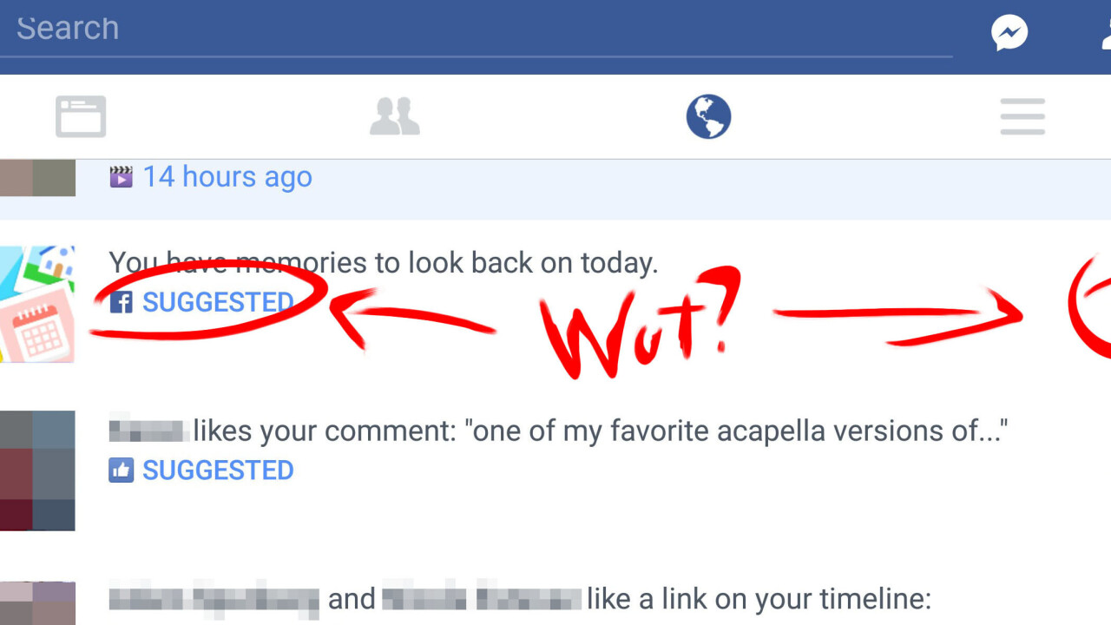Tap SUGGESTED label under the comment notification
Screen dimensions: 1111x625
(218, 470)
